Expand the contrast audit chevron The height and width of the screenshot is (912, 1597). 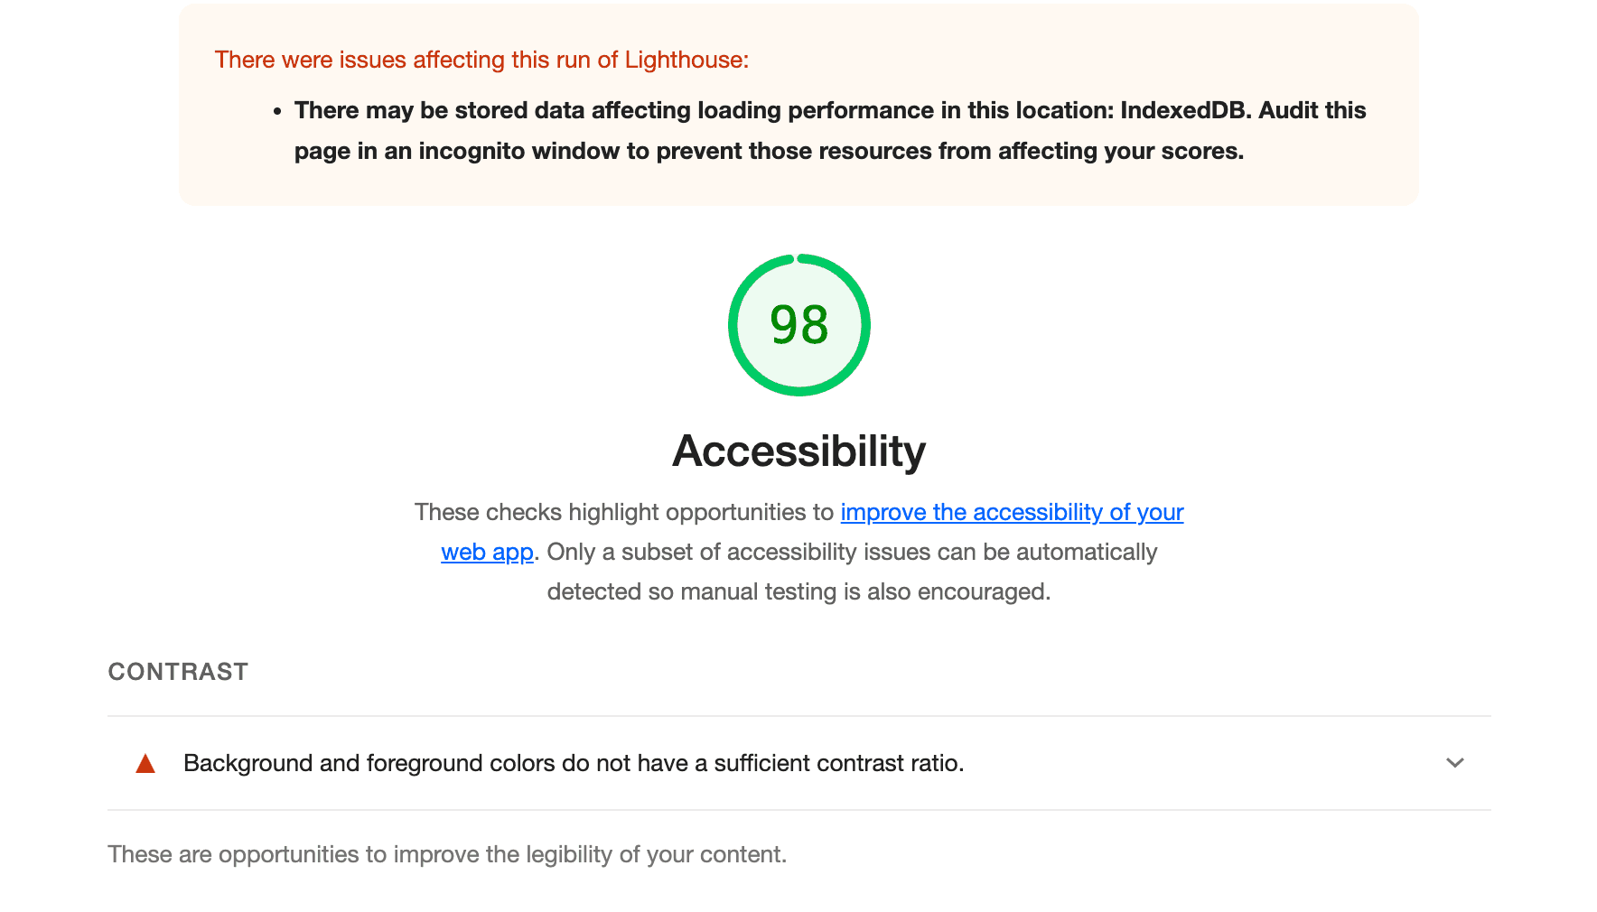pyautogui.click(x=1454, y=763)
